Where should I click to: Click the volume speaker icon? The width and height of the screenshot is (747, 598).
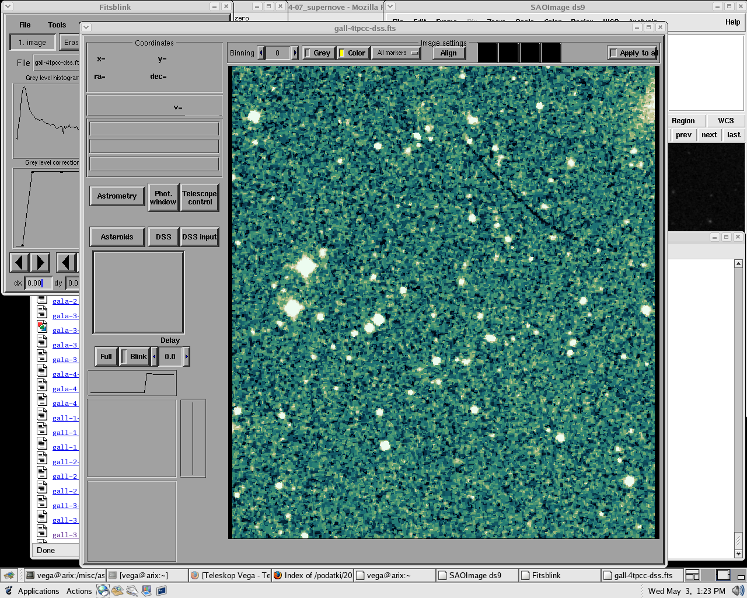[x=738, y=591]
